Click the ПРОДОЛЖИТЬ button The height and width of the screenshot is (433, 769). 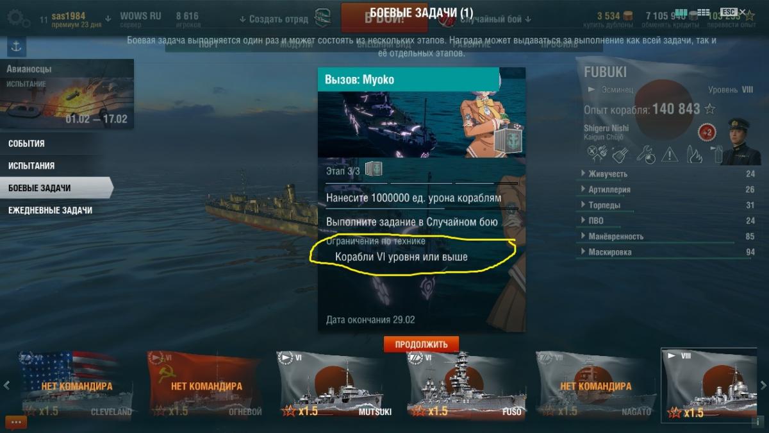point(421,344)
